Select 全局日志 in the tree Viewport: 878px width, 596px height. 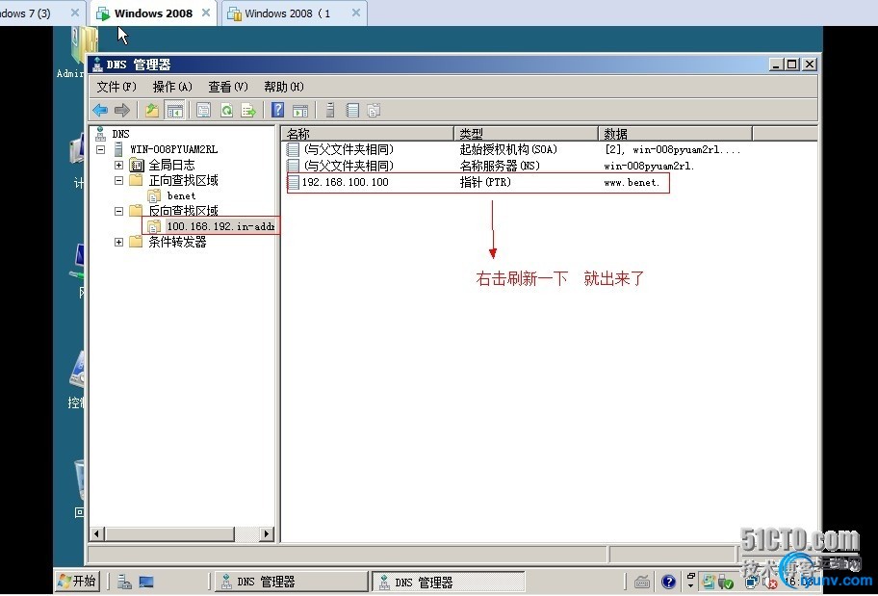[x=171, y=165]
